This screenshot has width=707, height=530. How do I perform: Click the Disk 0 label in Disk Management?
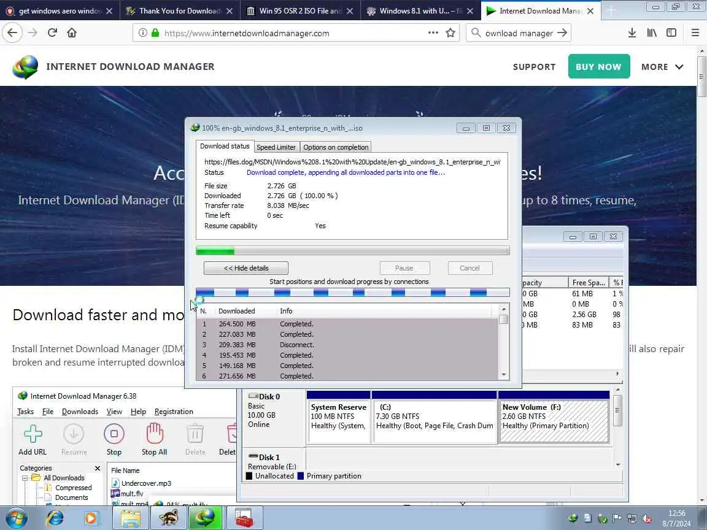click(269, 397)
